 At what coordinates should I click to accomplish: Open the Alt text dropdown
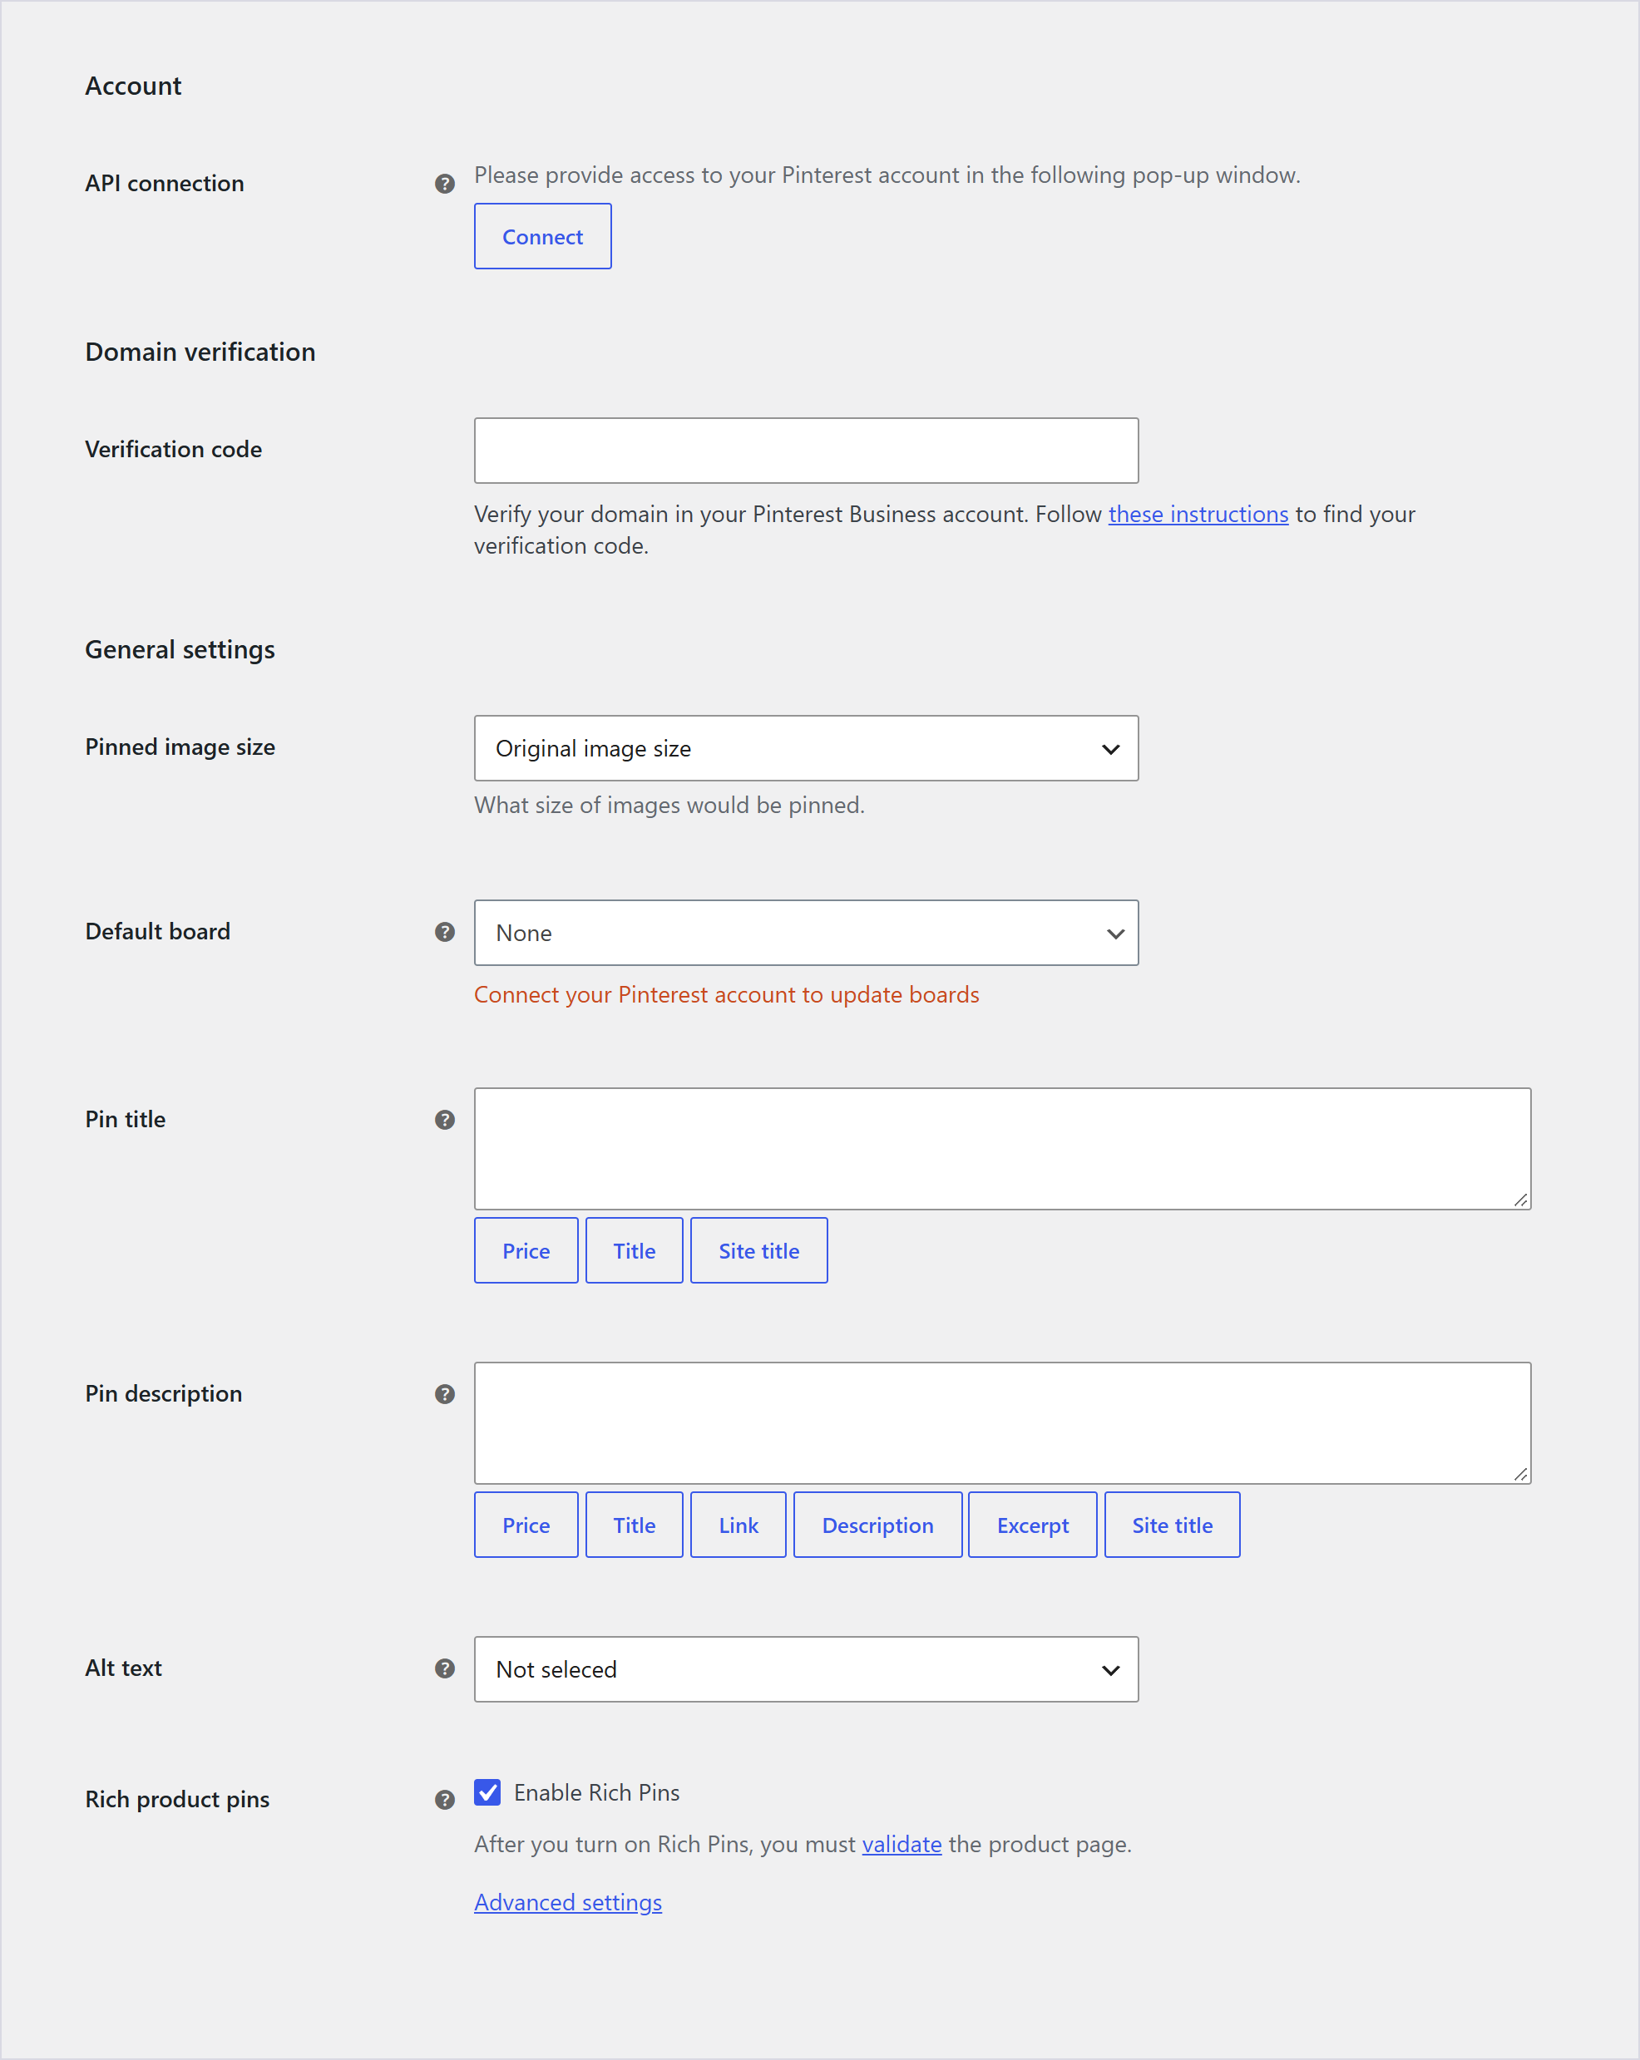click(x=806, y=1669)
